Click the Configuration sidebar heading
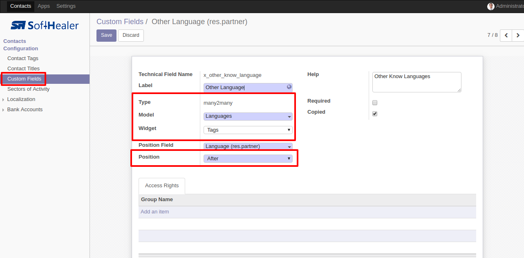Image resolution: width=524 pixels, height=258 pixels. (21, 49)
